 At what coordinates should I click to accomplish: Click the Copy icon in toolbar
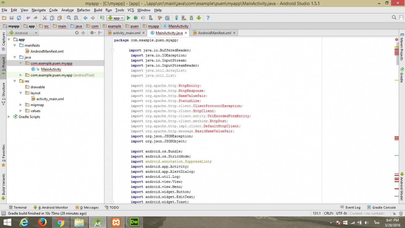pyautogui.click(x=52, y=18)
